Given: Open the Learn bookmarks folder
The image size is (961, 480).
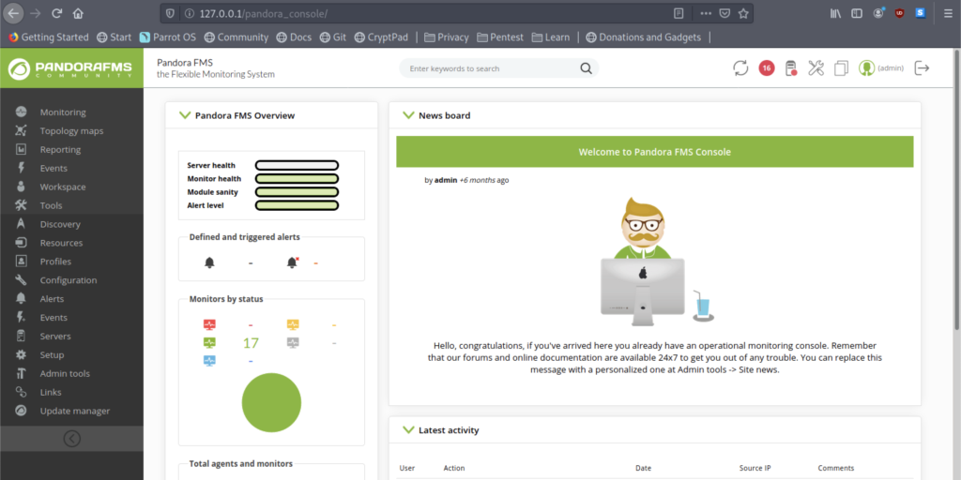Looking at the screenshot, I should [550, 37].
